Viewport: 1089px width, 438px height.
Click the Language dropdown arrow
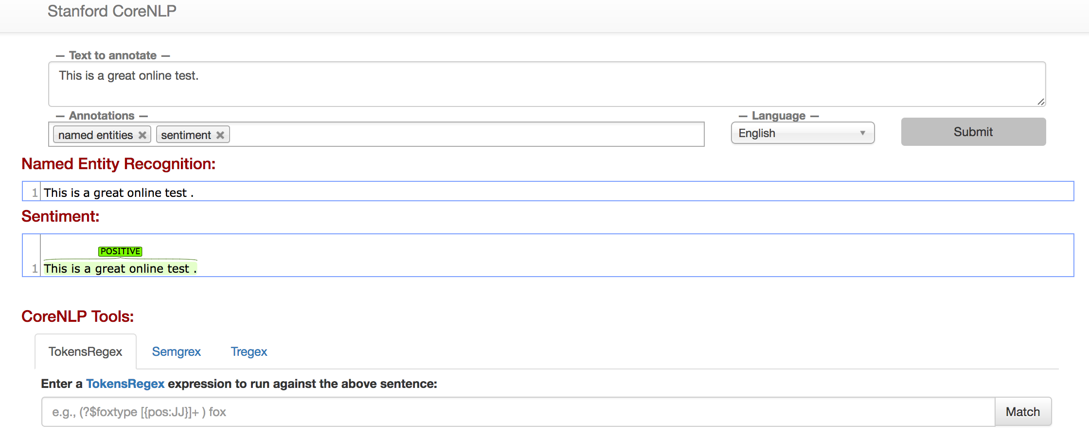(862, 133)
